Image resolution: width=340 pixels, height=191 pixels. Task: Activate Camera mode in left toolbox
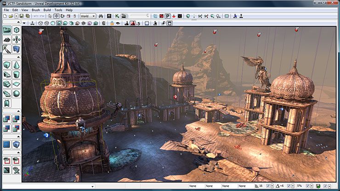tap(7, 30)
